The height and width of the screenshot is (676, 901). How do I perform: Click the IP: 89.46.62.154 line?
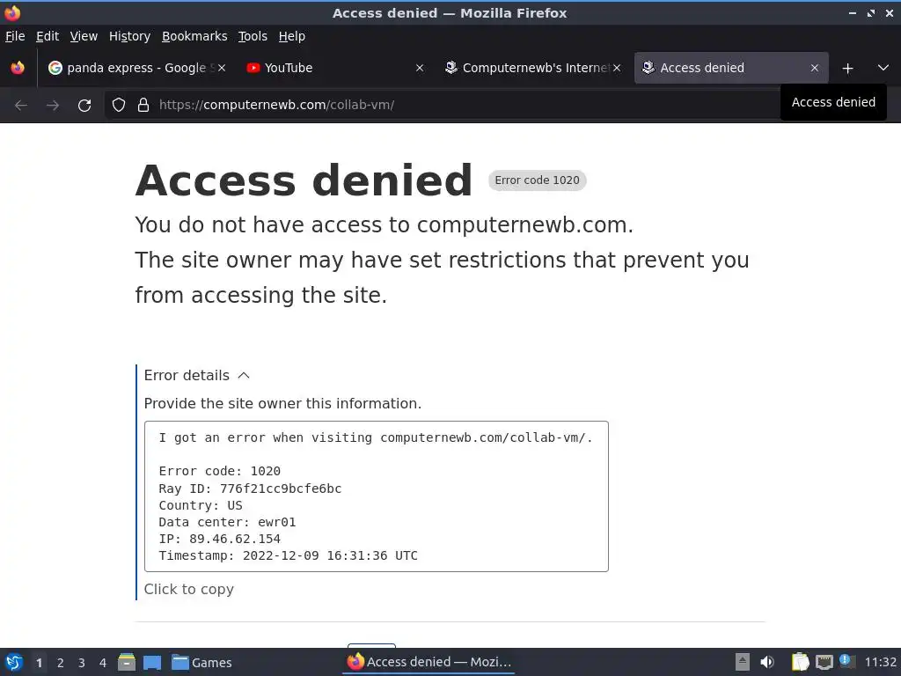click(x=219, y=540)
